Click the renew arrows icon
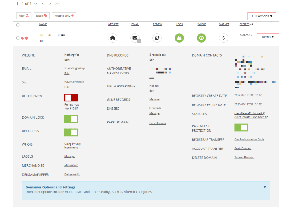 pos(157,38)
